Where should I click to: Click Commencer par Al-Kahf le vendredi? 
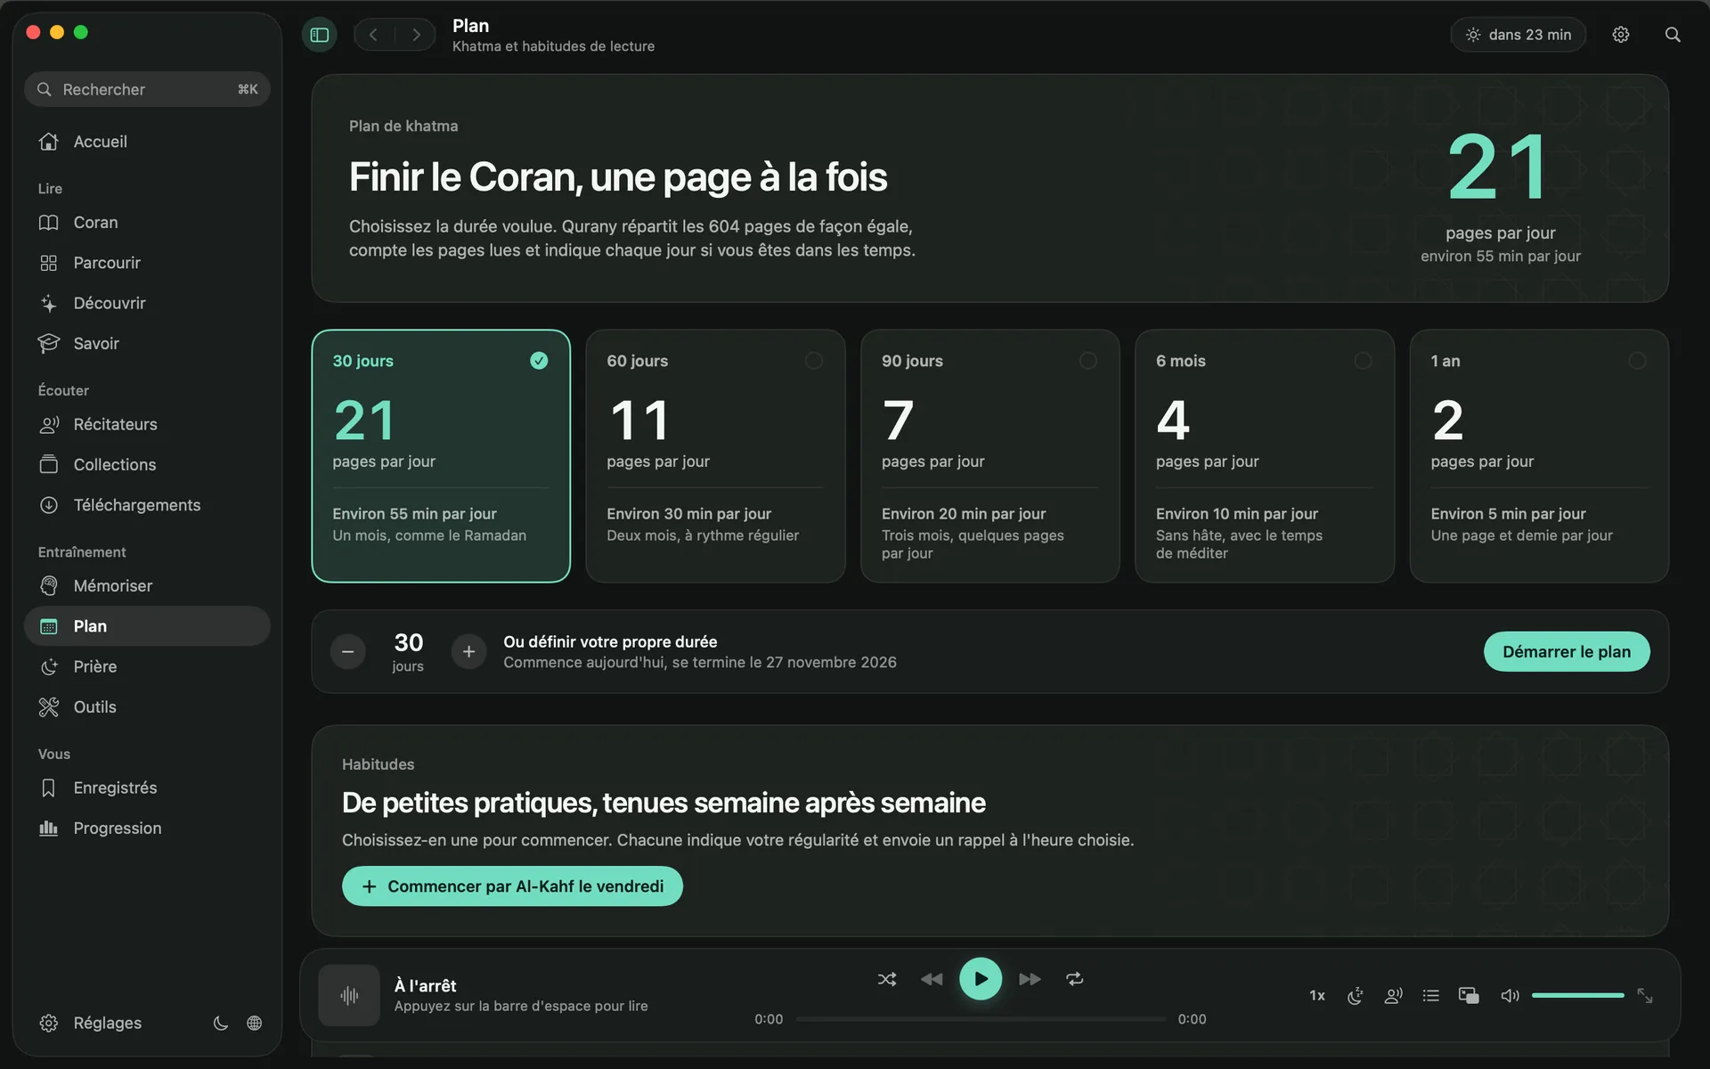[512, 886]
